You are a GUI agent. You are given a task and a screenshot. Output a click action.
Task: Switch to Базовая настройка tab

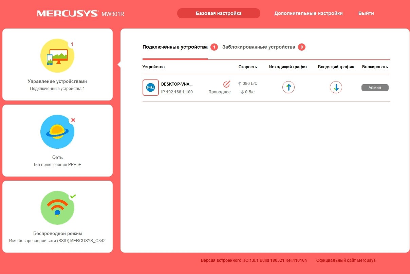tap(219, 13)
